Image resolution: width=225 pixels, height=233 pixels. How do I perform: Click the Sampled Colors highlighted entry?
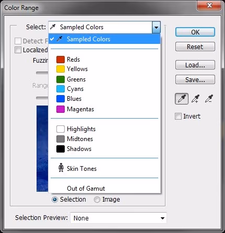pyautogui.click(x=104, y=39)
